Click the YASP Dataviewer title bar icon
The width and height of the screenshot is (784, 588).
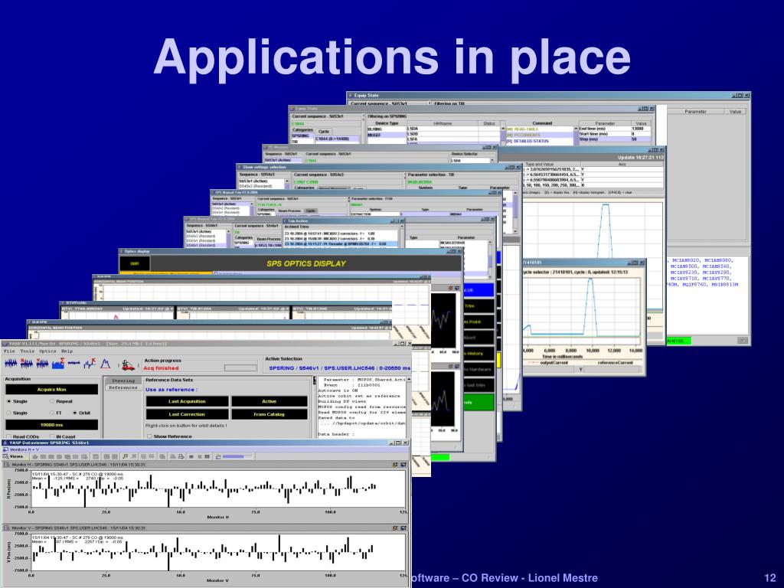click(x=5, y=443)
